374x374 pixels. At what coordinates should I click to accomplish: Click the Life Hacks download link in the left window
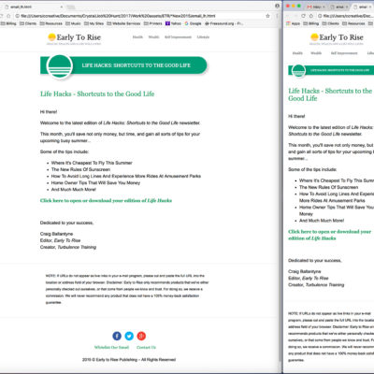[106, 200]
